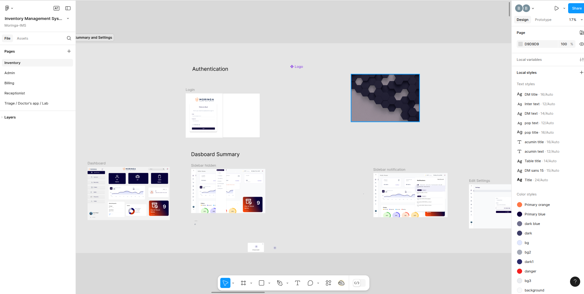The height and width of the screenshot is (294, 584).
Task: Switch to the Design tab
Action: 522,20
